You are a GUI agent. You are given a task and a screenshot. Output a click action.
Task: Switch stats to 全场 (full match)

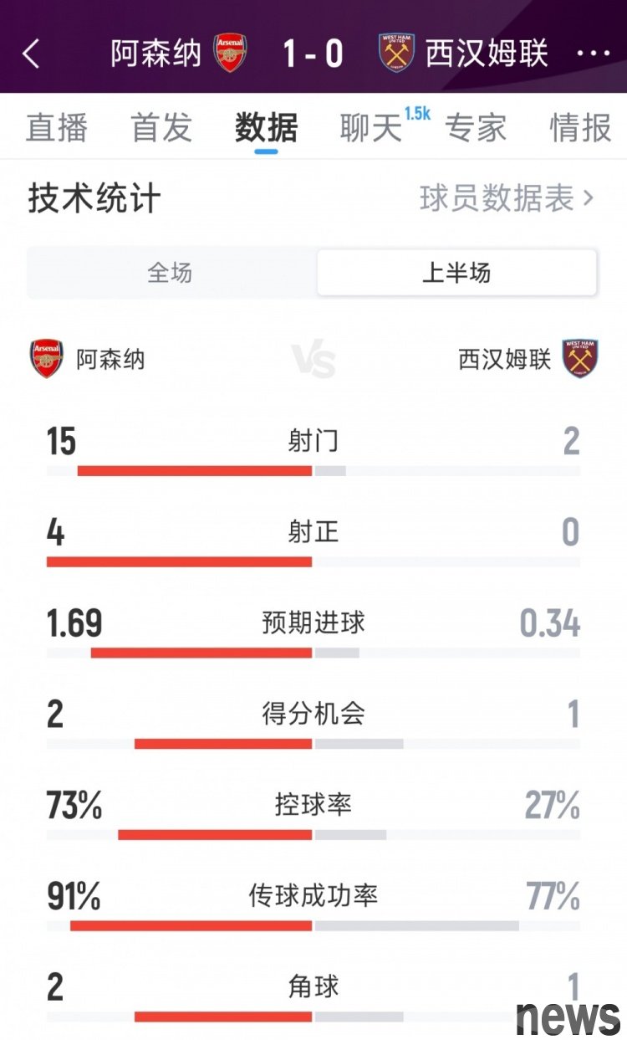click(171, 273)
